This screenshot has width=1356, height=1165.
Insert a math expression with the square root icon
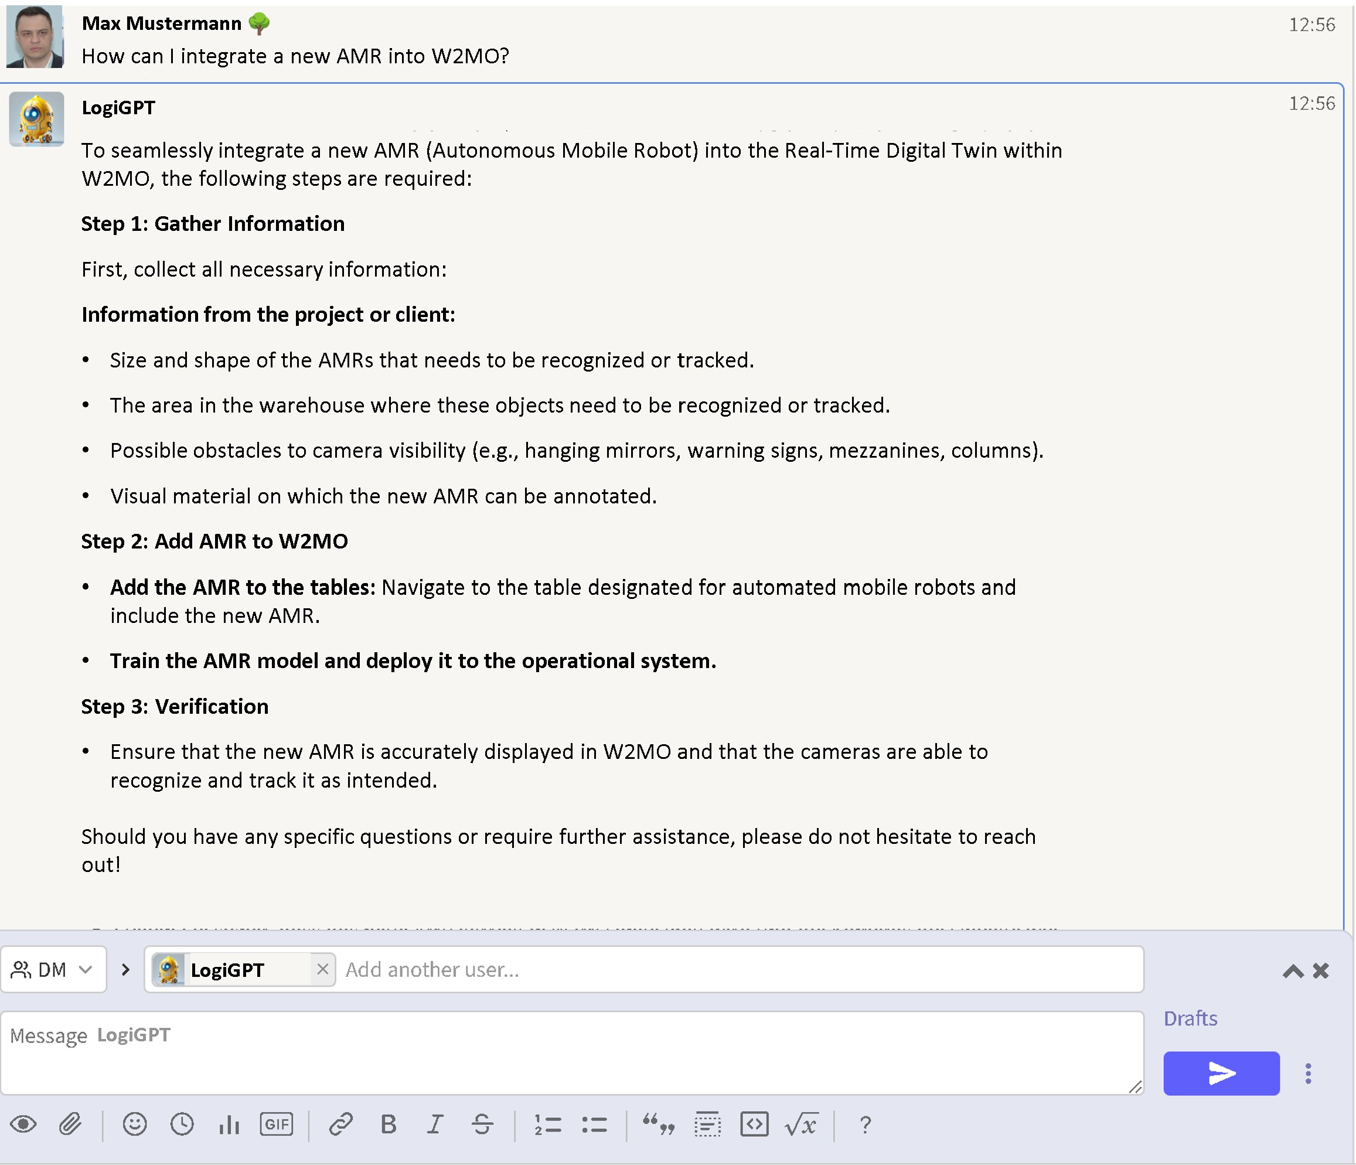(801, 1125)
